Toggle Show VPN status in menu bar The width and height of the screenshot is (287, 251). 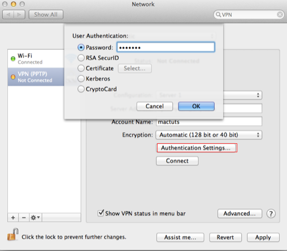click(101, 213)
